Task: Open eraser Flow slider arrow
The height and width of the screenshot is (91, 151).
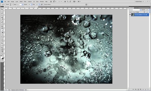Action: pyautogui.click(x=39, y=5)
